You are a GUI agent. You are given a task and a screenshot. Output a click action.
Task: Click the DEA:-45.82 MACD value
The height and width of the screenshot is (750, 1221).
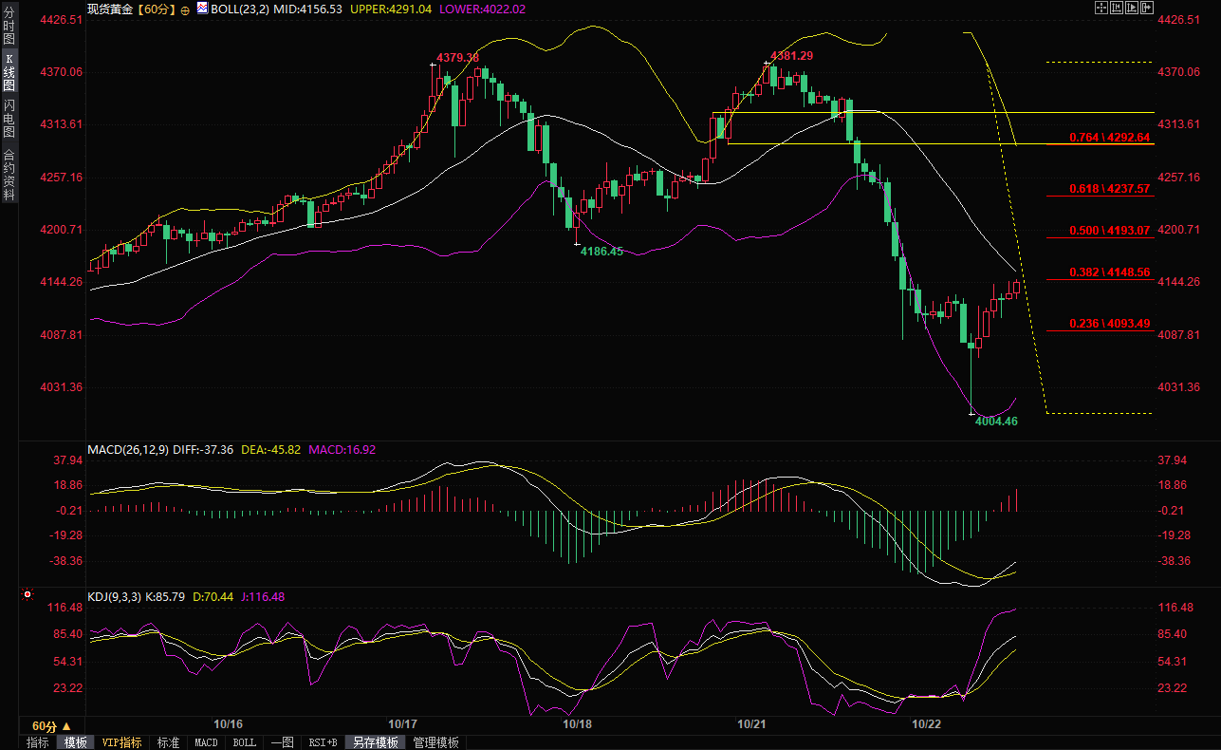269,449
